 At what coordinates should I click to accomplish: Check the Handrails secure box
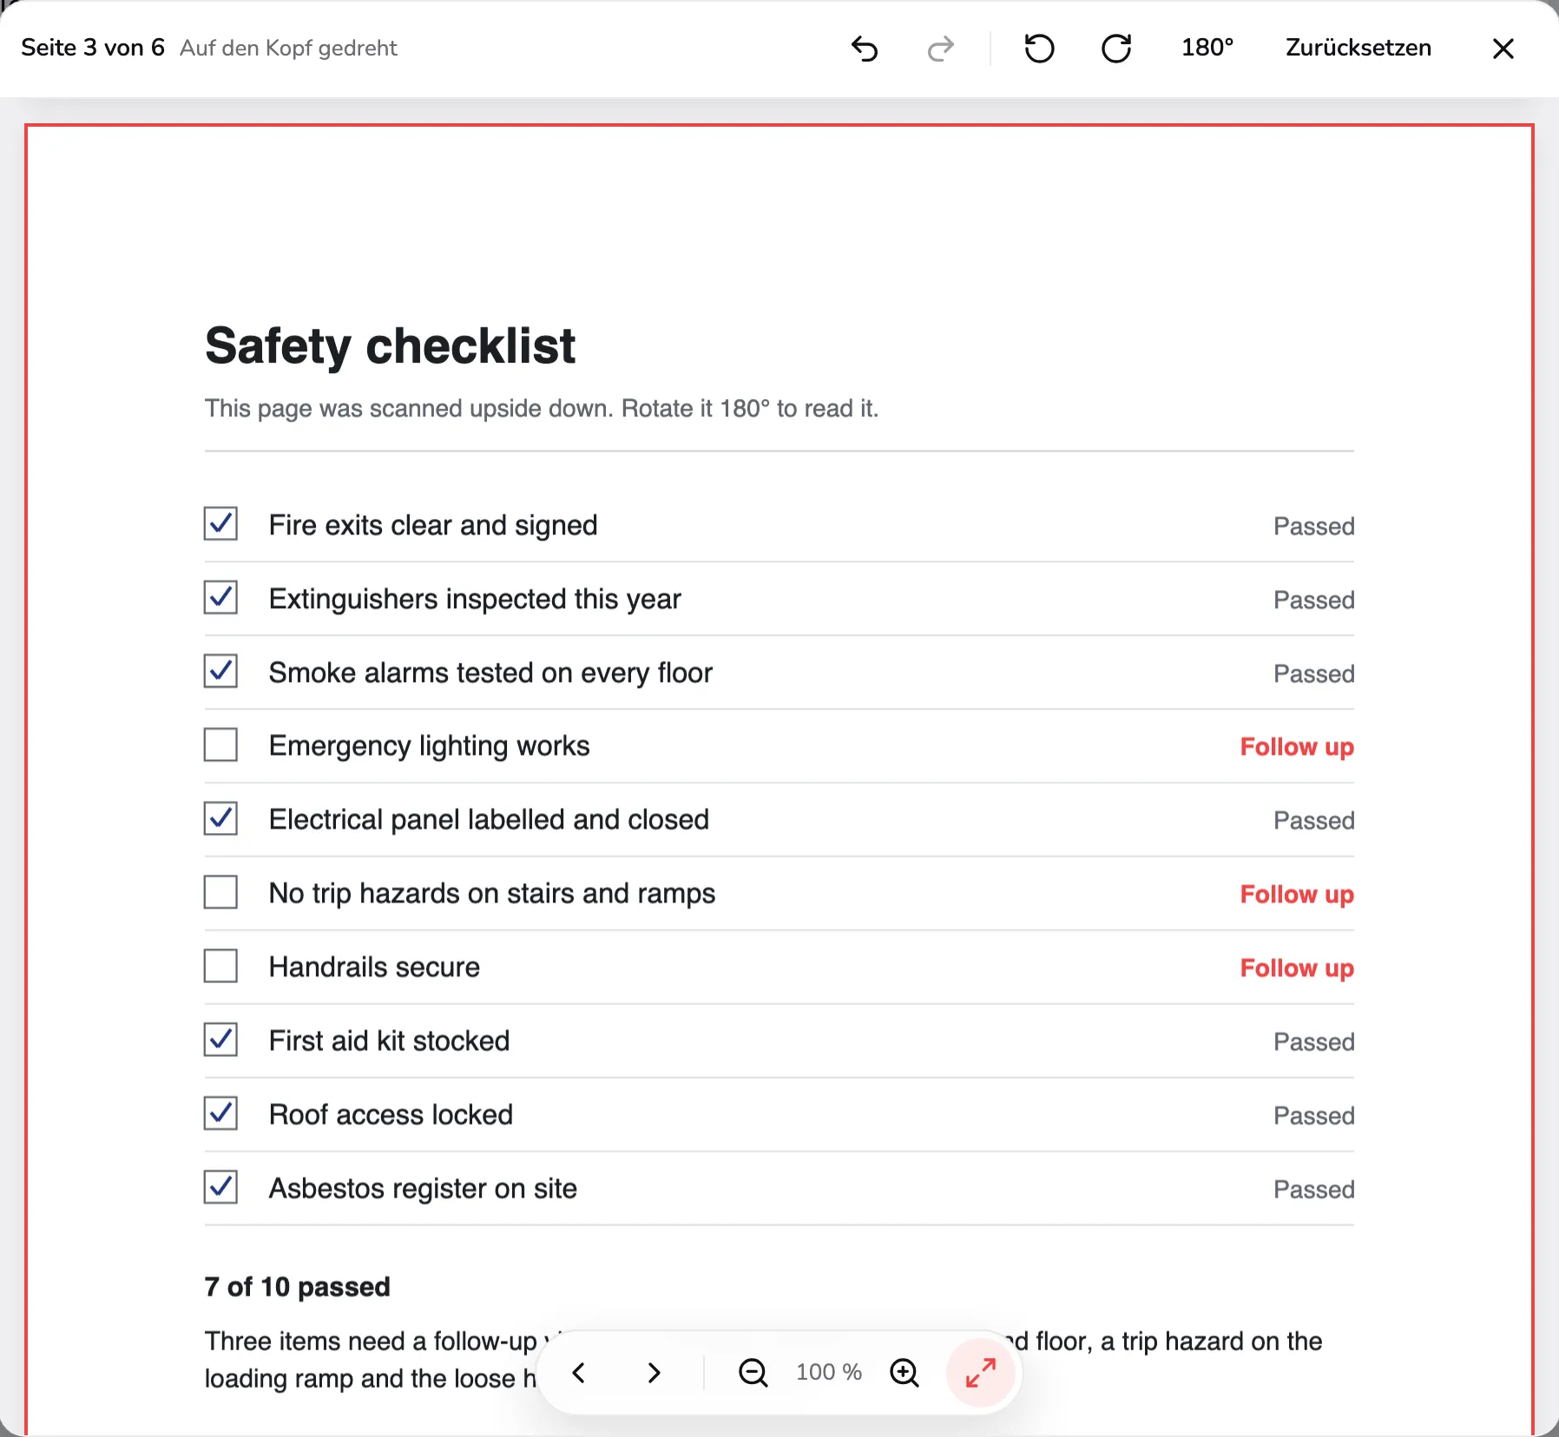(221, 966)
